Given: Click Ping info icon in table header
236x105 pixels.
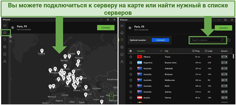Looking at the screenshot, I should (x=194, y=51).
